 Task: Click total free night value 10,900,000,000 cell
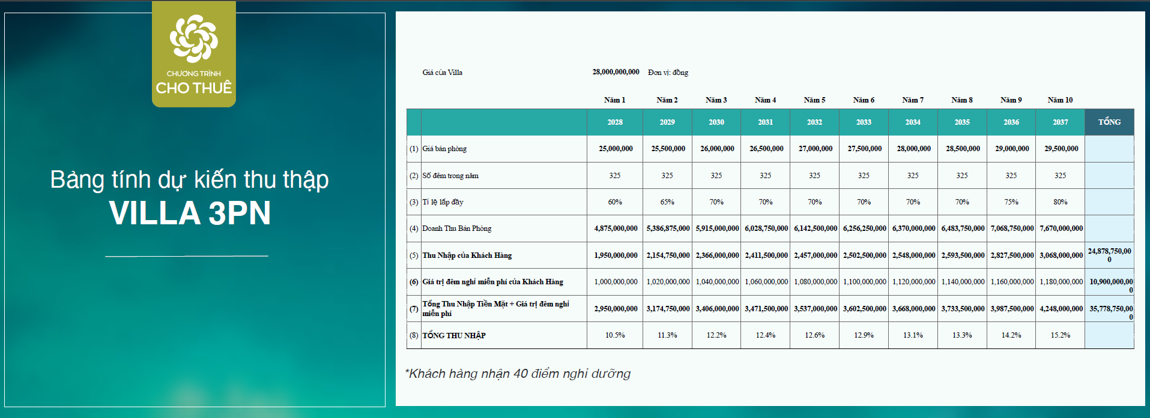coord(1110,282)
